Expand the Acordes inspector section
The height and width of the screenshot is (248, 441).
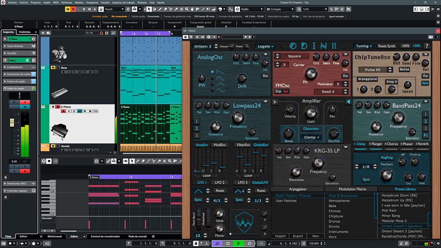pos(19,53)
